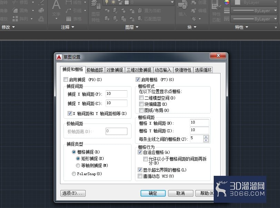Toggle 显示超出界限的栅格 checkbox
The height and width of the screenshot is (208, 280).
tap(140, 170)
